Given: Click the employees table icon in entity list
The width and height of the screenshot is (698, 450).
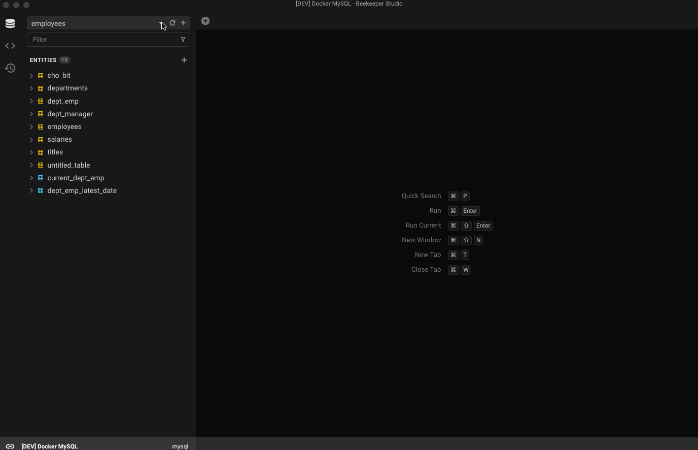Looking at the screenshot, I should point(41,126).
